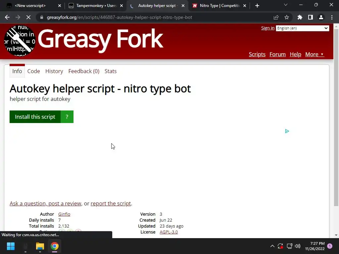Viewport: 339px width, 254px height.
Task: Open the Forum navigation link
Action: (x=278, y=54)
